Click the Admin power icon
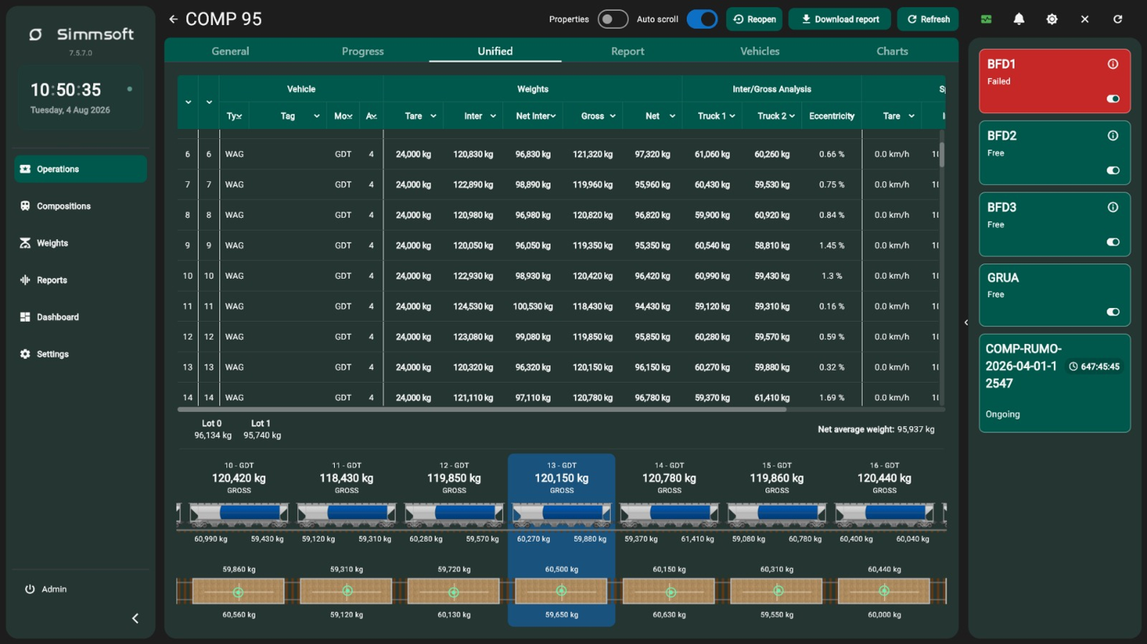1147x644 pixels. tap(30, 589)
